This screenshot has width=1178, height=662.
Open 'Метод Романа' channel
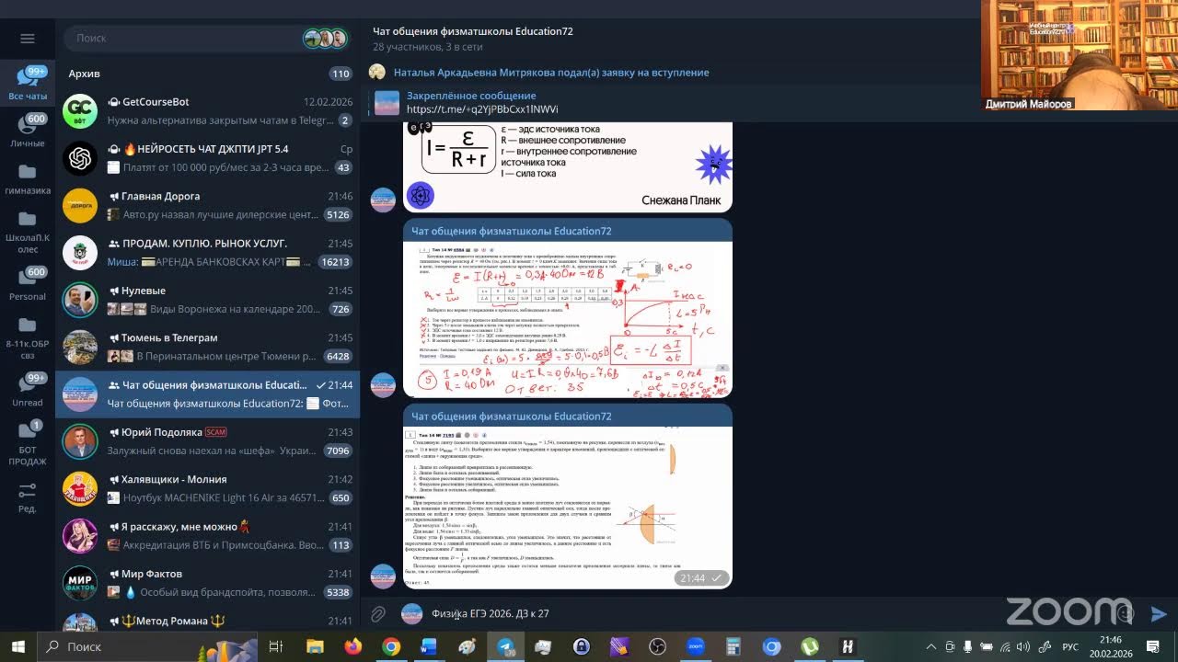point(208,621)
